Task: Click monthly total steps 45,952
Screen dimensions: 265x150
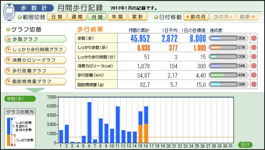Action: (x=140, y=39)
